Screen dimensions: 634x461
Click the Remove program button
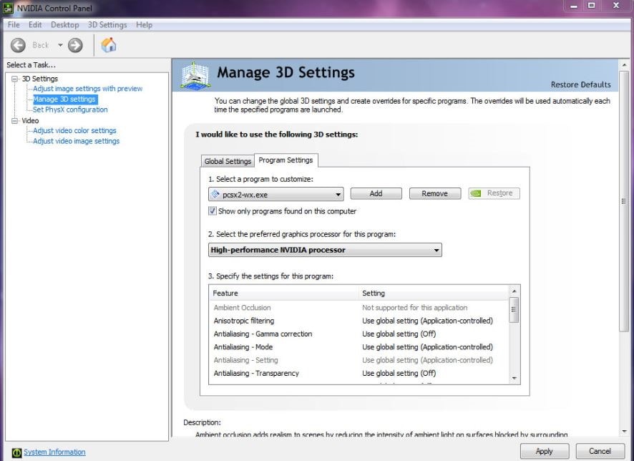[434, 193]
